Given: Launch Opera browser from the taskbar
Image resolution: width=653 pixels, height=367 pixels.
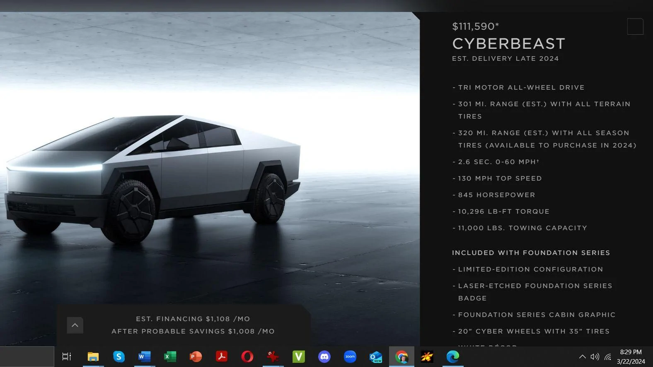Looking at the screenshot, I should (247, 356).
